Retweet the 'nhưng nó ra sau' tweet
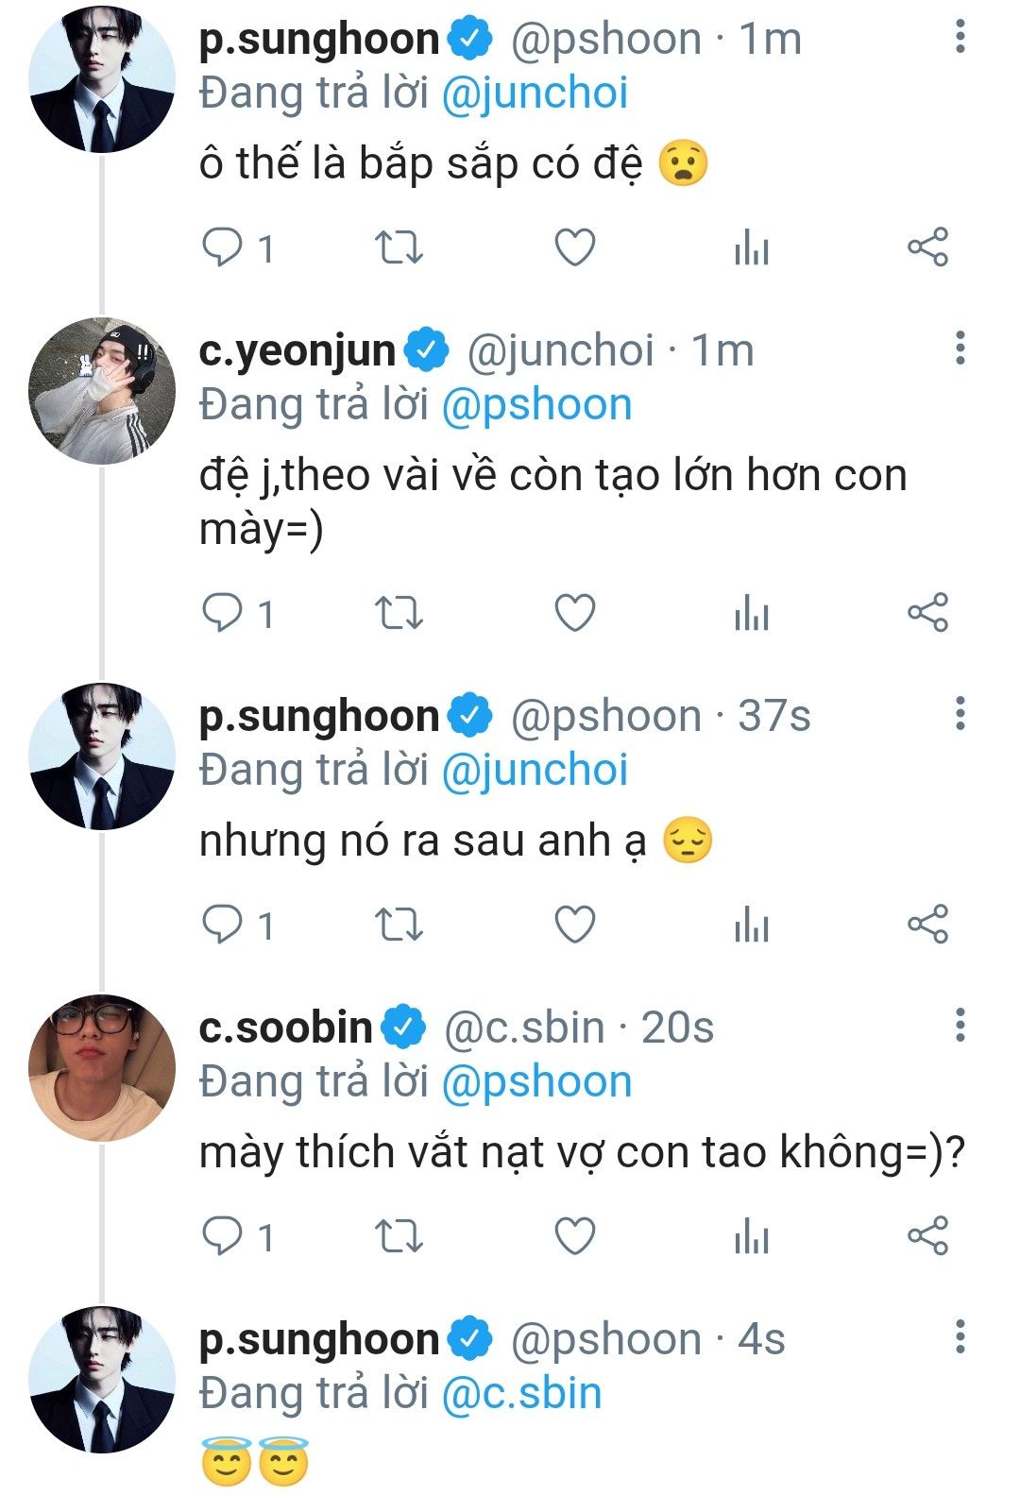This screenshot has width=1020, height=1512. point(399,924)
